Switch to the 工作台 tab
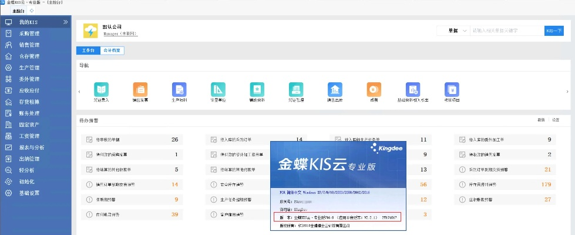The image size is (575, 235). (88, 51)
